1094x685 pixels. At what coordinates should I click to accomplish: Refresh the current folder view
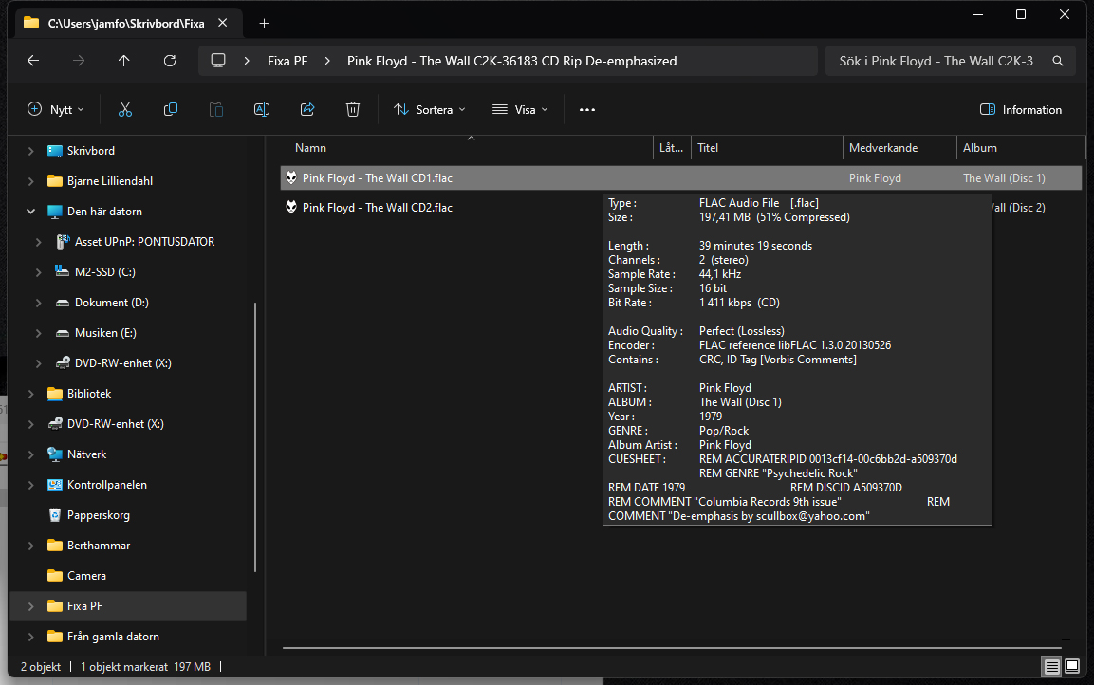(170, 61)
